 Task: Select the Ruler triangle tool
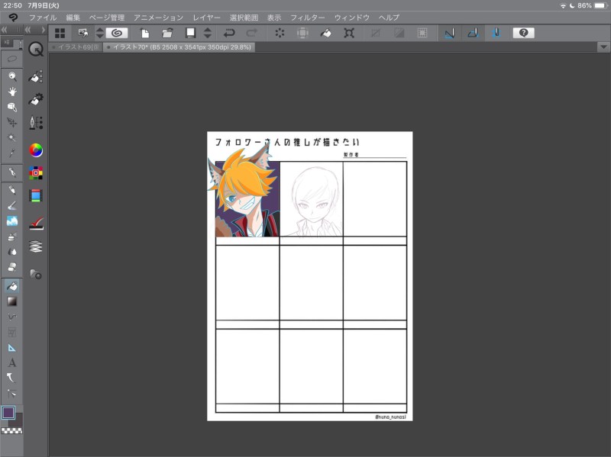point(12,348)
